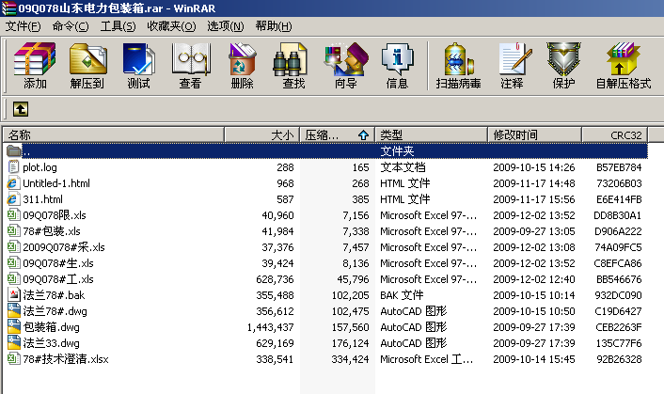Click the packed size 334,424
The image size is (664, 394).
[350, 359]
